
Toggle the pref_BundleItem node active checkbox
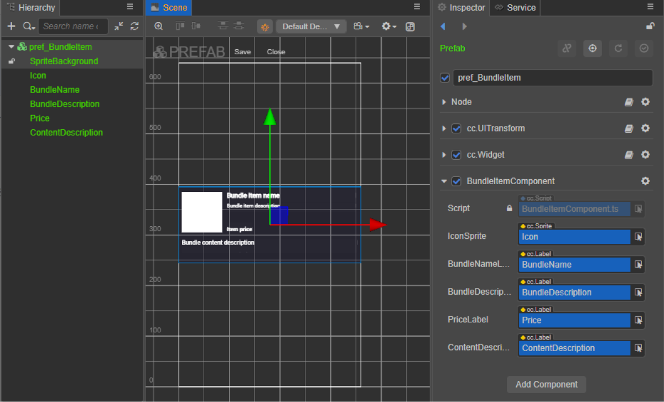coord(445,78)
